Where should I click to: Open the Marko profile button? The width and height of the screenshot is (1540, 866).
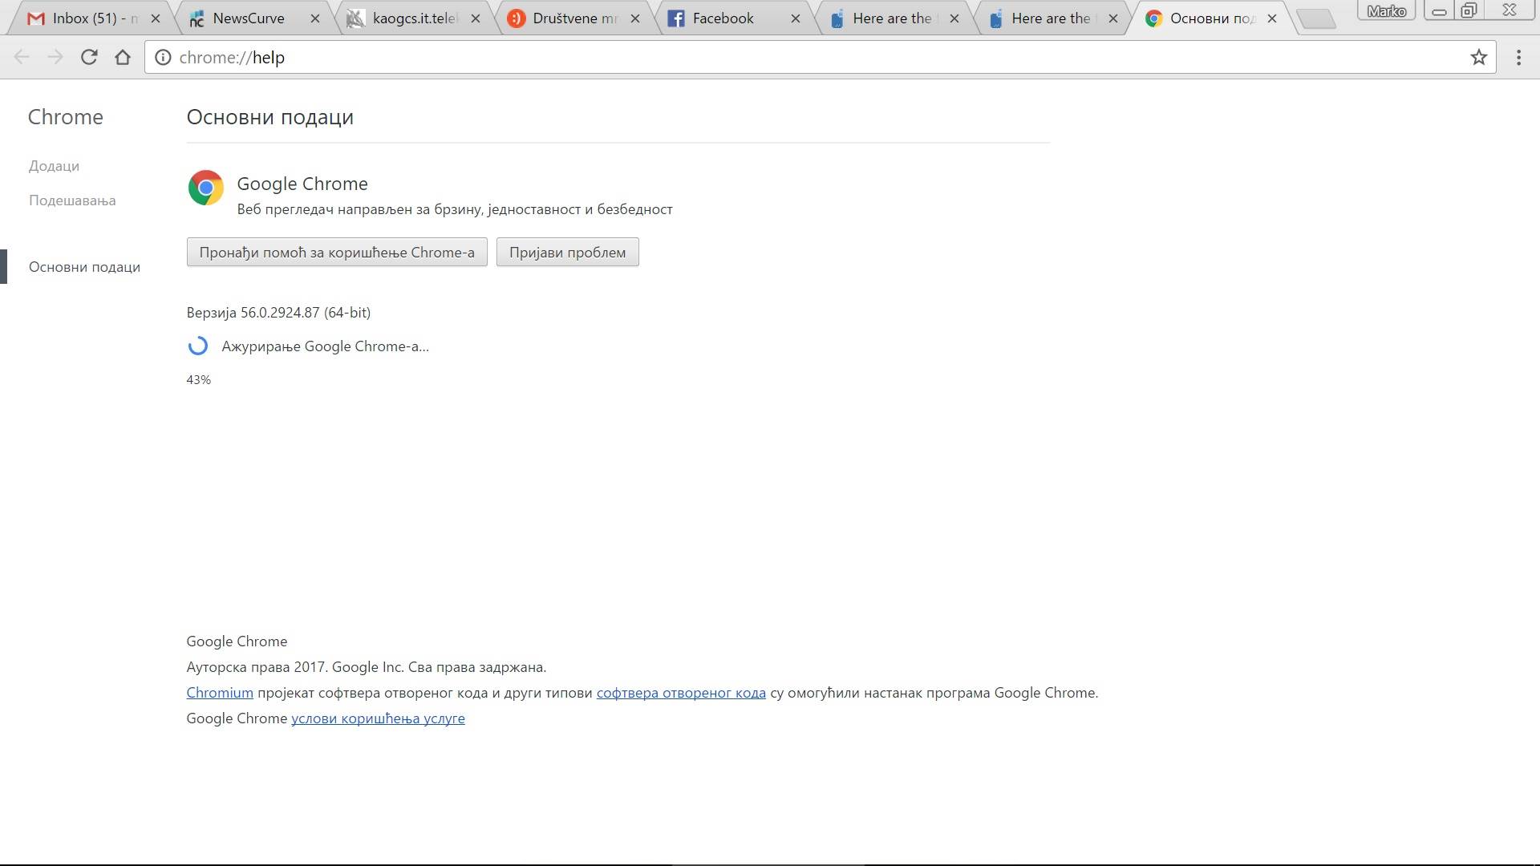pyautogui.click(x=1386, y=10)
